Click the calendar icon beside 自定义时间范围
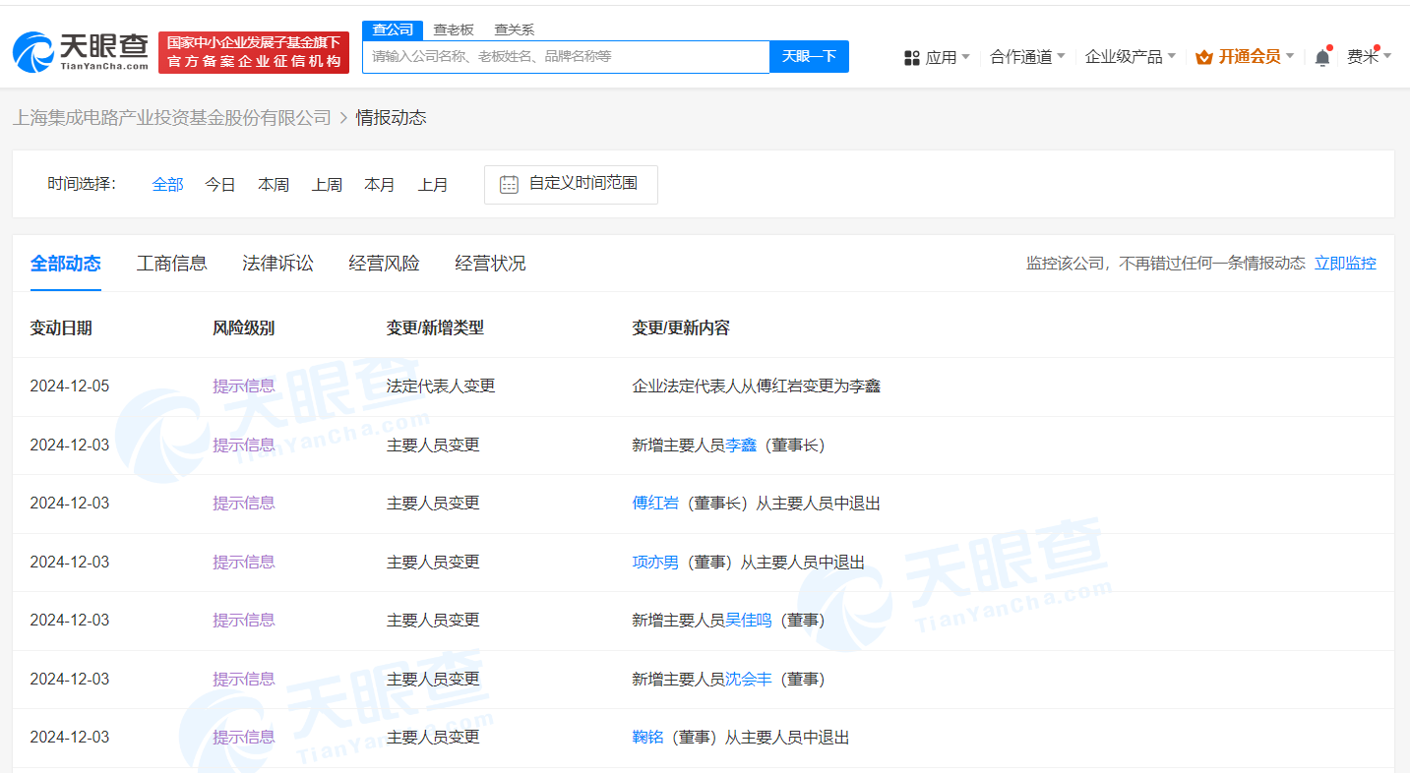The width and height of the screenshot is (1410, 773). pos(509,184)
